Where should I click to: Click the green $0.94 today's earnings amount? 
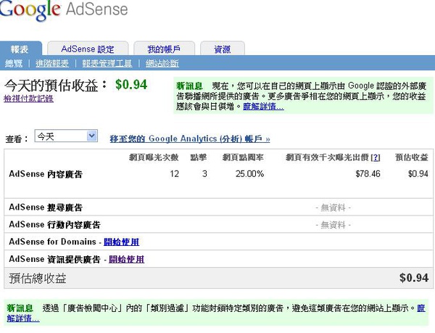[131, 85]
